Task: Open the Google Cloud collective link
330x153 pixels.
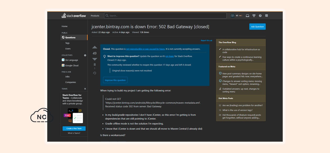Action: click(72, 65)
